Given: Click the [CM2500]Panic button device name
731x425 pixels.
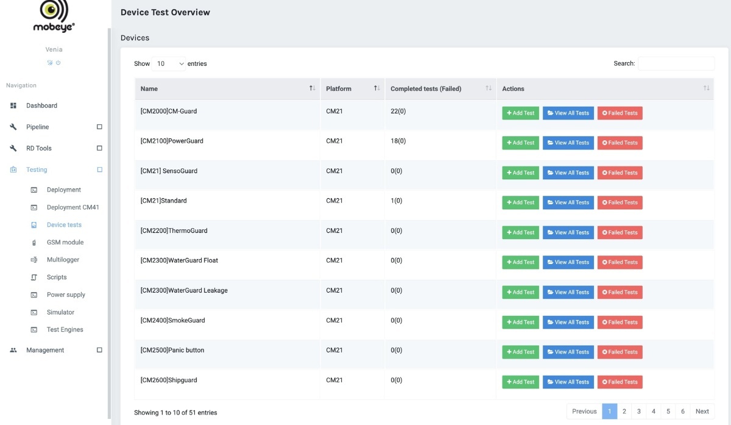Looking at the screenshot, I should [172, 350].
